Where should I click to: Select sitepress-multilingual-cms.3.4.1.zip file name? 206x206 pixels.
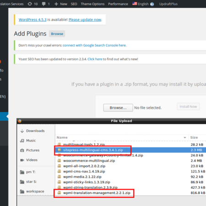click(x=93, y=150)
